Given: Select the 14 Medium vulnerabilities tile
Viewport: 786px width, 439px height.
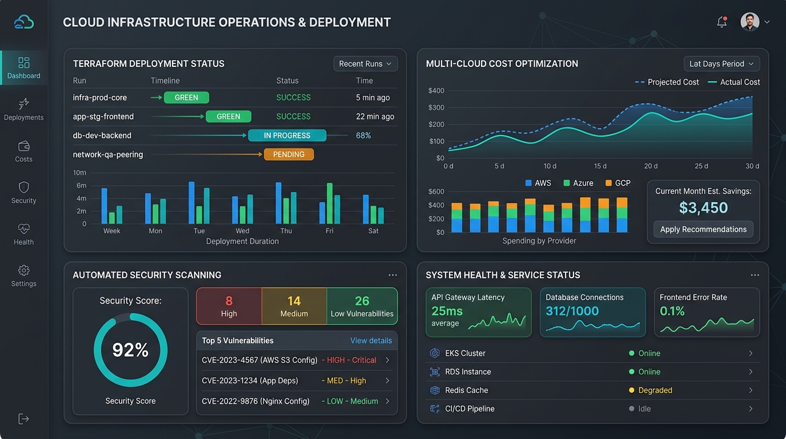Looking at the screenshot, I should click(294, 306).
